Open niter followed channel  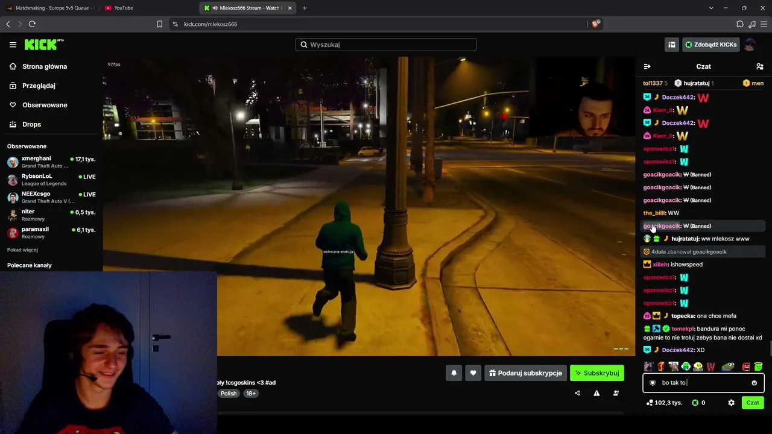pos(51,215)
